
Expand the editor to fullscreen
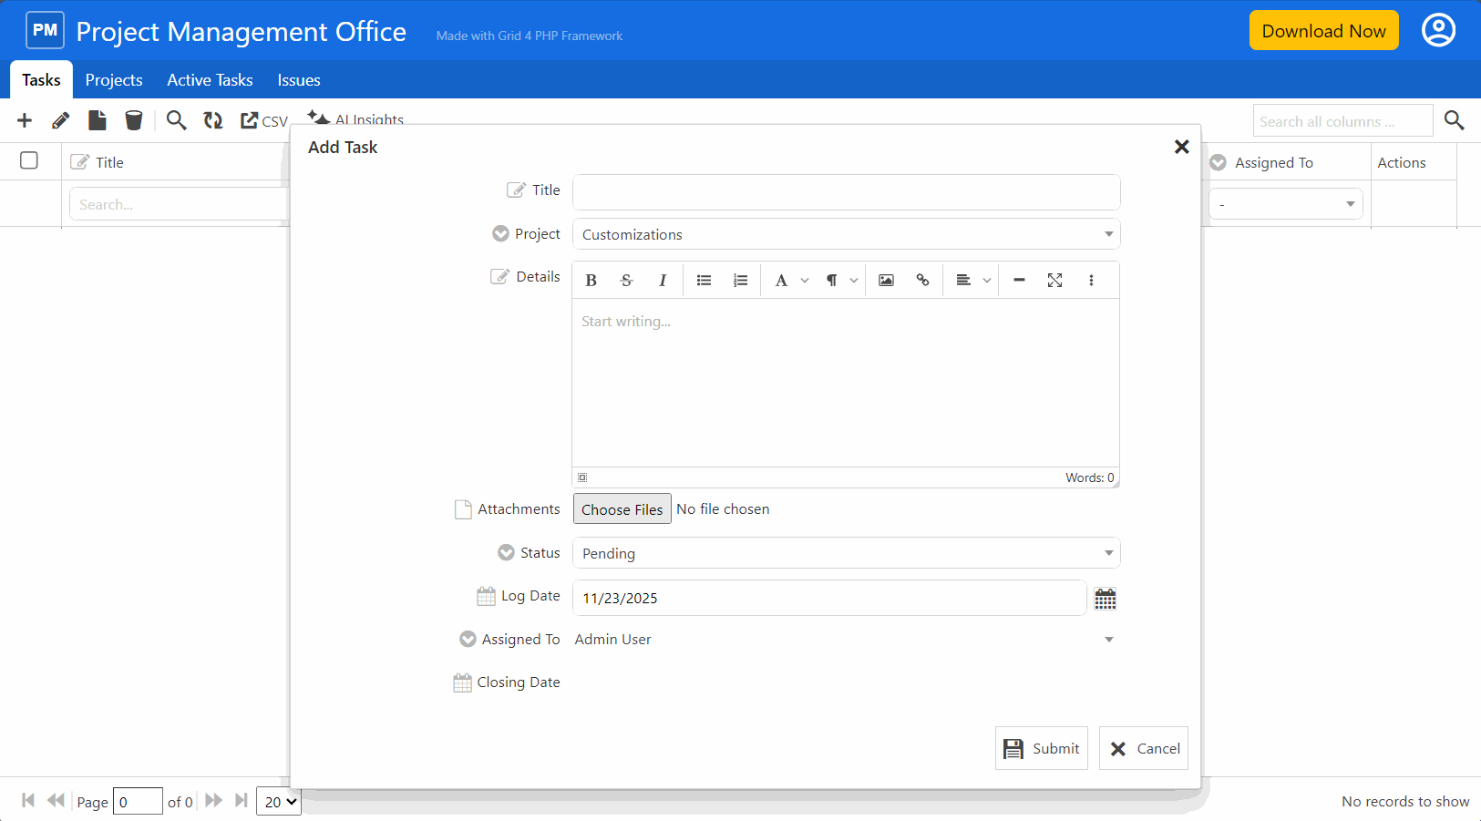(x=1054, y=281)
